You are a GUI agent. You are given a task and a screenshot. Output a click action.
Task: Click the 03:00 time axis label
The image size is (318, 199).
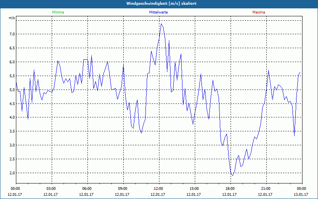coord(52,189)
